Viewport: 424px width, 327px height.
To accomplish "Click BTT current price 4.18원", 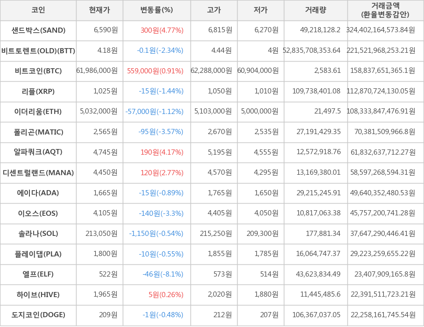I will 107,50.
